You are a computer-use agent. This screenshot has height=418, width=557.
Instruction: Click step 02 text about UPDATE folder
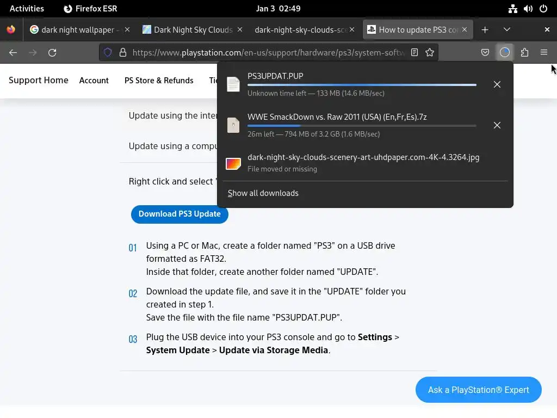[276, 304]
